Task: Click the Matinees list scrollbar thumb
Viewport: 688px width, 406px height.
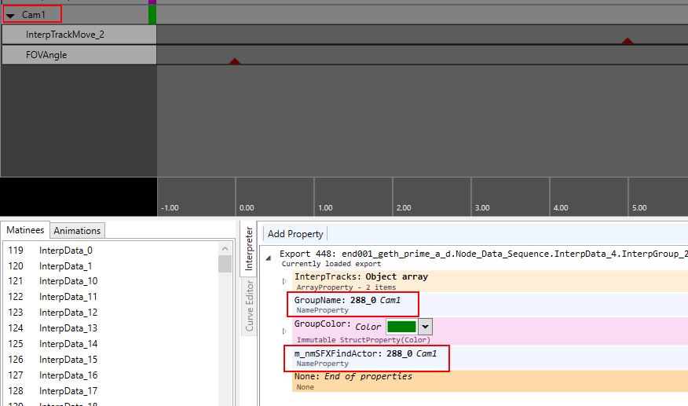Action: (225, 264)
